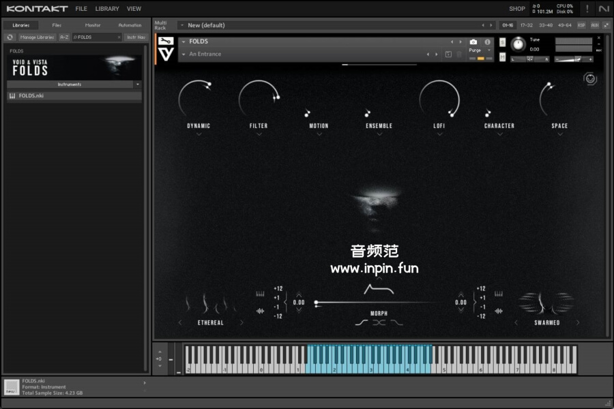This screenshot has height=409, width=614.
Task: Click the envelope shape icon above MORPH
Action: click(379, 289)
